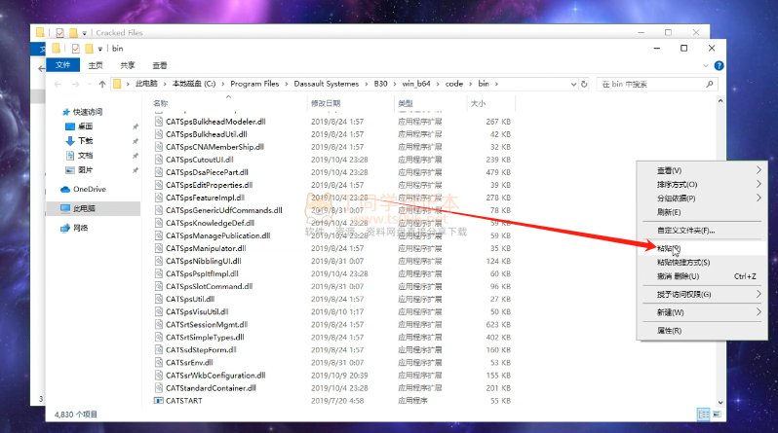
Task: Click the properties checkmark icon in bin title bar
Action: pyautogui.click(x=75, y=49)
